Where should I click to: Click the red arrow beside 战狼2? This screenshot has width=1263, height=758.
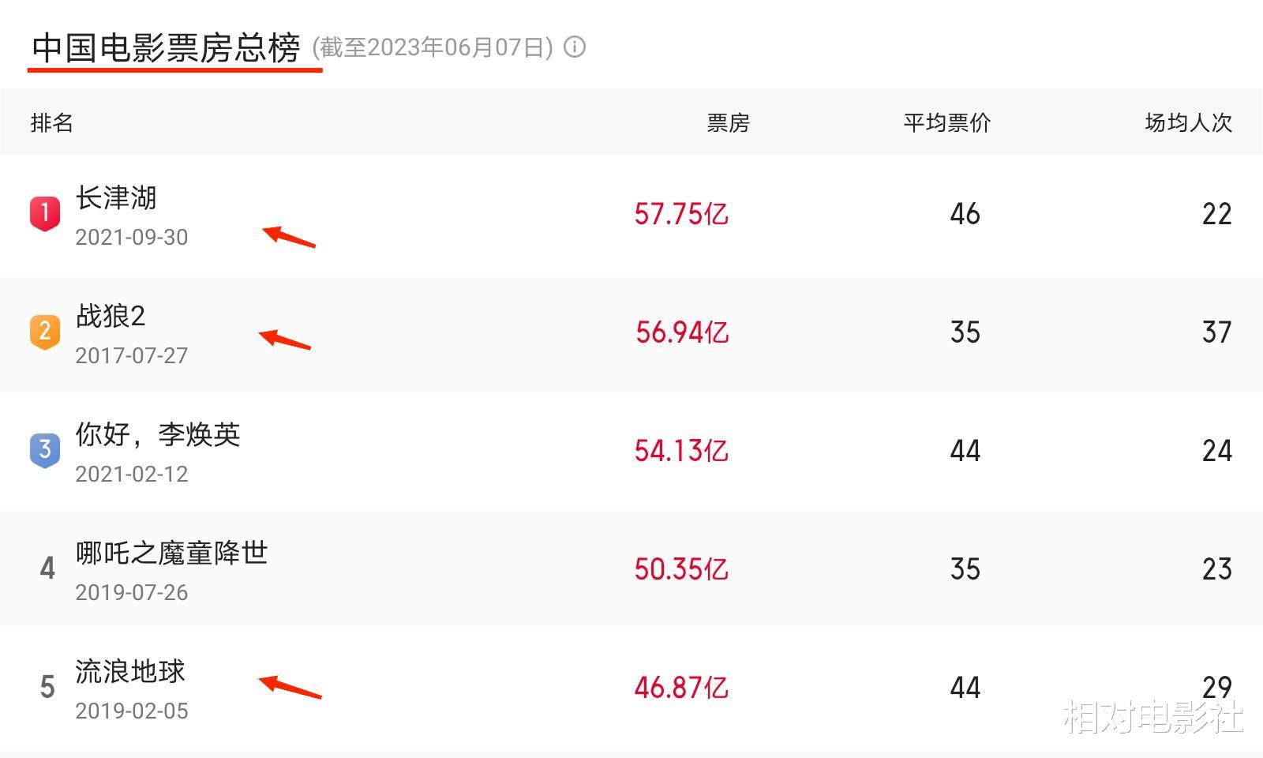tap(285, 339)
